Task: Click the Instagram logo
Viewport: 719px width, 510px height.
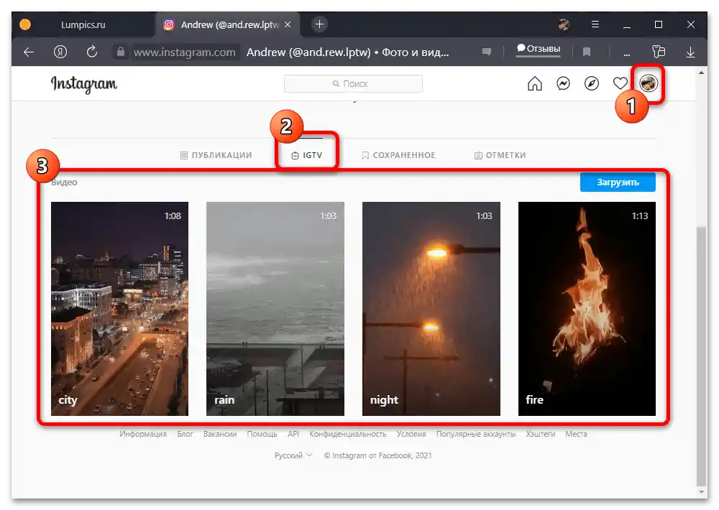Action: click(84, 84)
